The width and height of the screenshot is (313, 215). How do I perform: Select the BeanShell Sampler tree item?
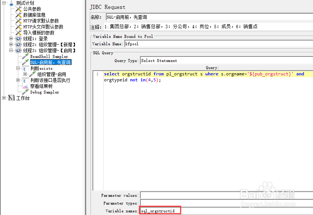click(x=49, y=56)
